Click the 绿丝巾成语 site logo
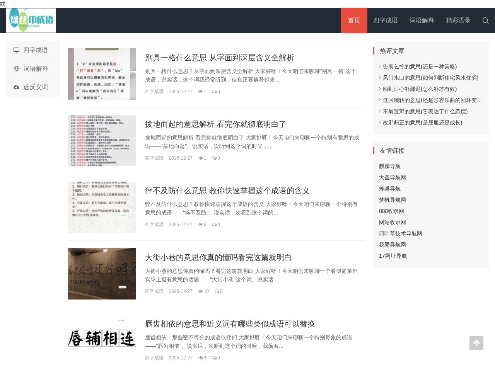The image size is (495, 371). click(x=31, y=20)
